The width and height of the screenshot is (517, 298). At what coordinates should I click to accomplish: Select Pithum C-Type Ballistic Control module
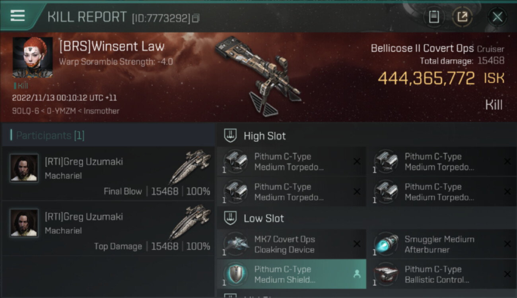[442, 274]
